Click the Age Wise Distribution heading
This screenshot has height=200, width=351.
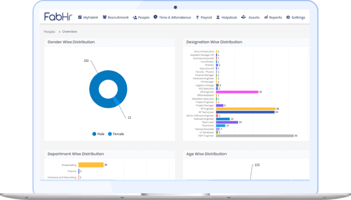coord(207,154)
